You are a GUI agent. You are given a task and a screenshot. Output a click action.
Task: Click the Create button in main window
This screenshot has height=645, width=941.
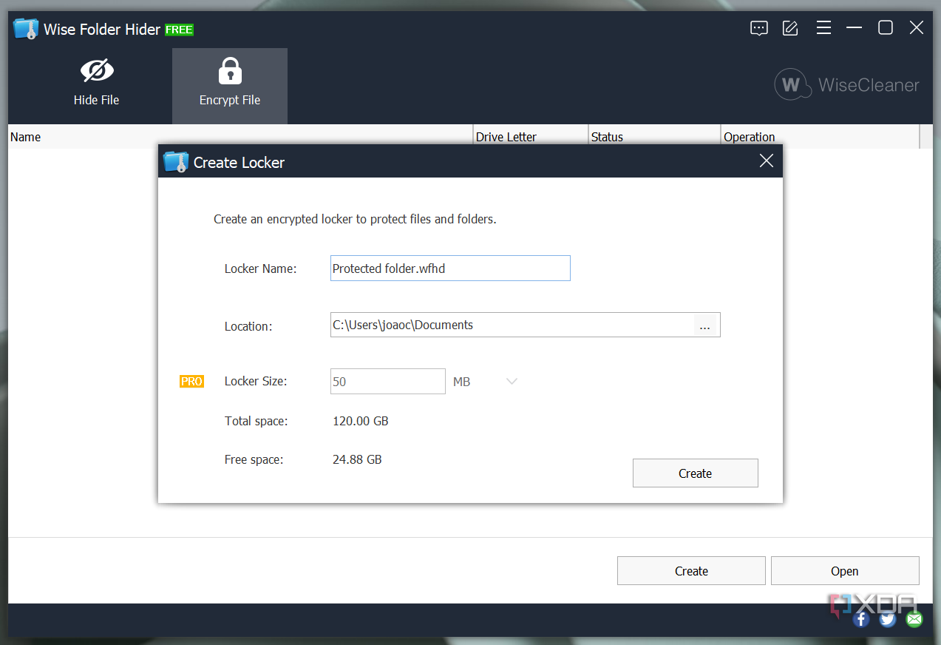pyautogui.click(x=691, y=571)
